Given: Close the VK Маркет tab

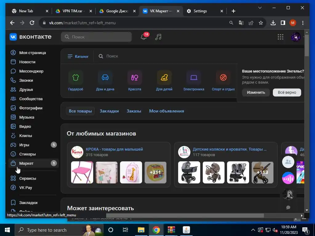Looking at the screenshot, I should pyautogui.click(x=178, y=11).
